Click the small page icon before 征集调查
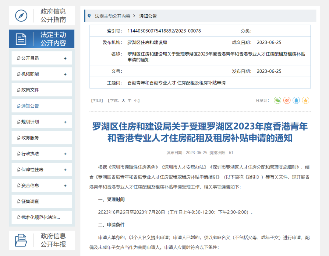The width and height of the screenshot is (329, 256). tap(19, 201)
